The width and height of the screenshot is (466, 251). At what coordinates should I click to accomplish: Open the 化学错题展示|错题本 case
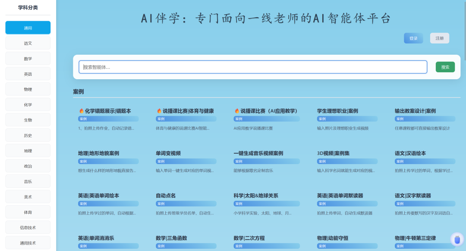tap(108, 111)
